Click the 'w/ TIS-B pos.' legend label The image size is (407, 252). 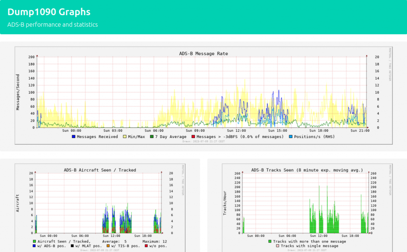pyautogui.click(x=126, y=246)
